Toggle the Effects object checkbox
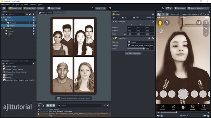 pos(34,20)
